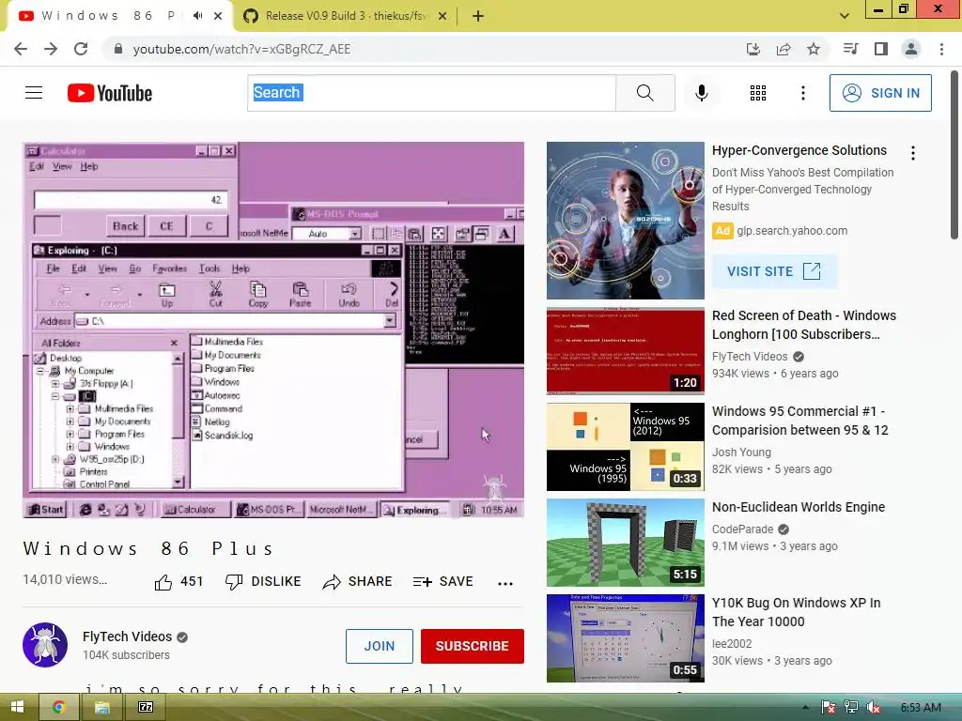Click VISIT SITE on the ad
This screenshot has height=721, width=962.
click(x=774, y=271)
